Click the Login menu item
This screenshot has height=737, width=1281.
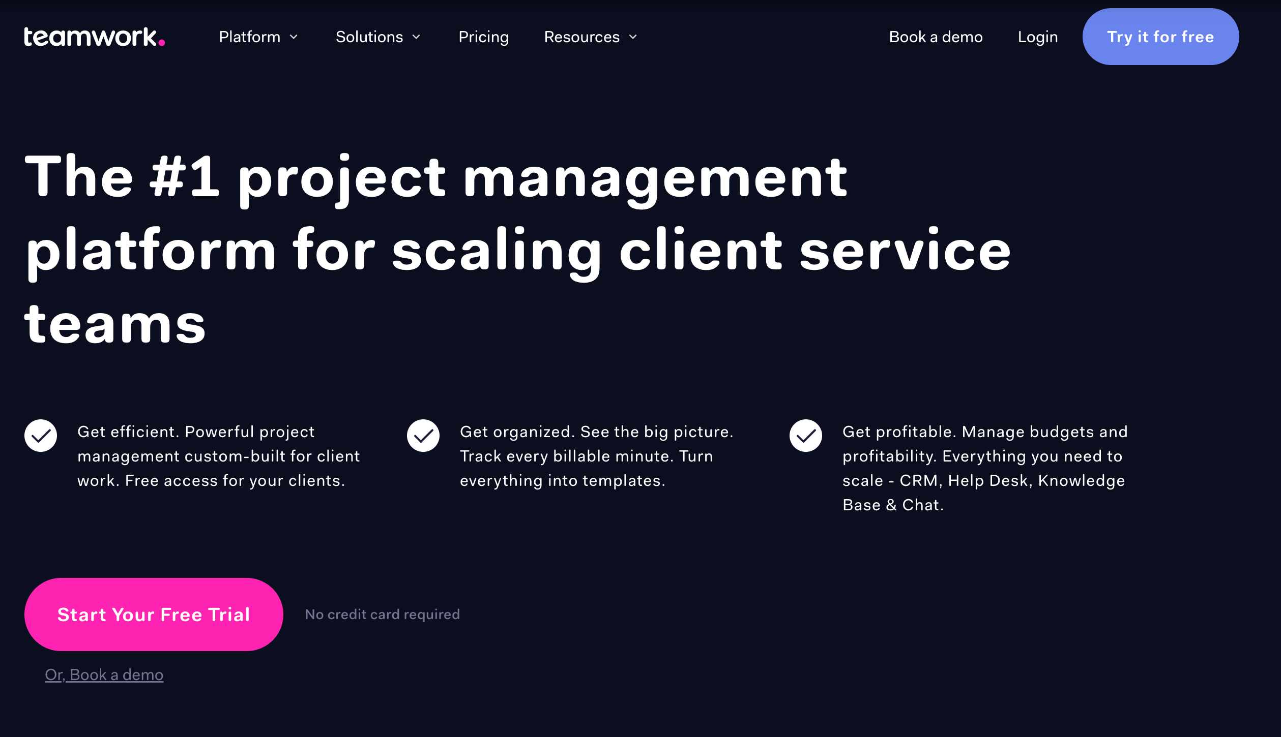point(1037,36)
